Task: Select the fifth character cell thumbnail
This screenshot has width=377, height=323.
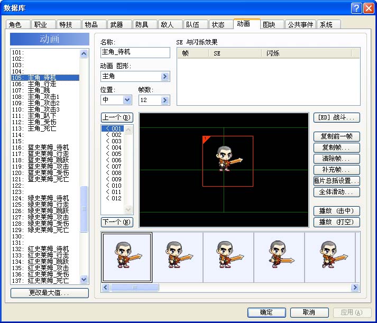Action: pyautogui.click(x=330, y=257)
